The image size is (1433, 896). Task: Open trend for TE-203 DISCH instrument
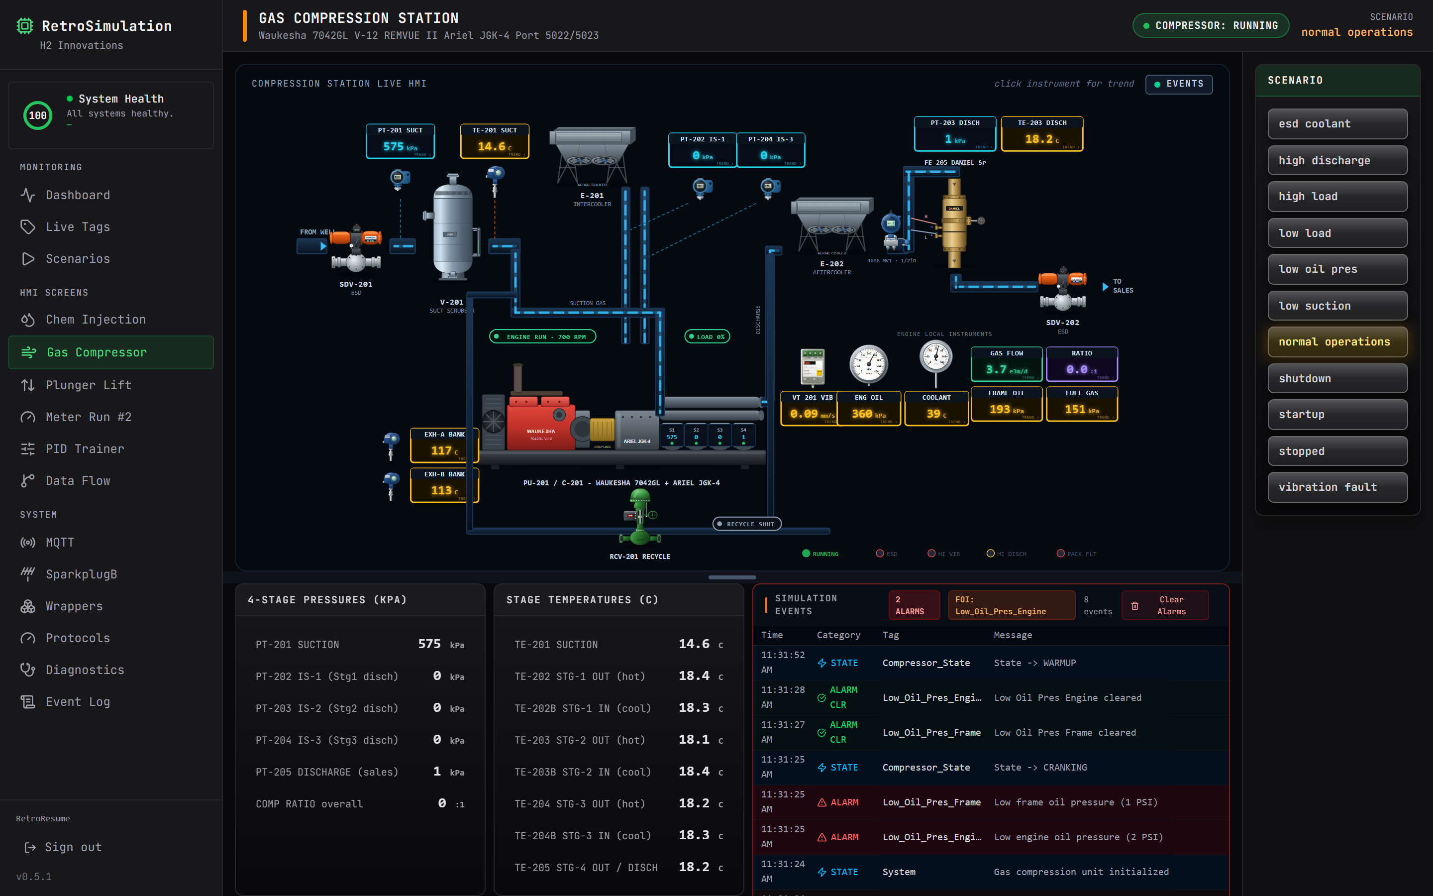tap(1041, 134)
